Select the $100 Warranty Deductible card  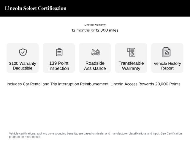(23, 58)
